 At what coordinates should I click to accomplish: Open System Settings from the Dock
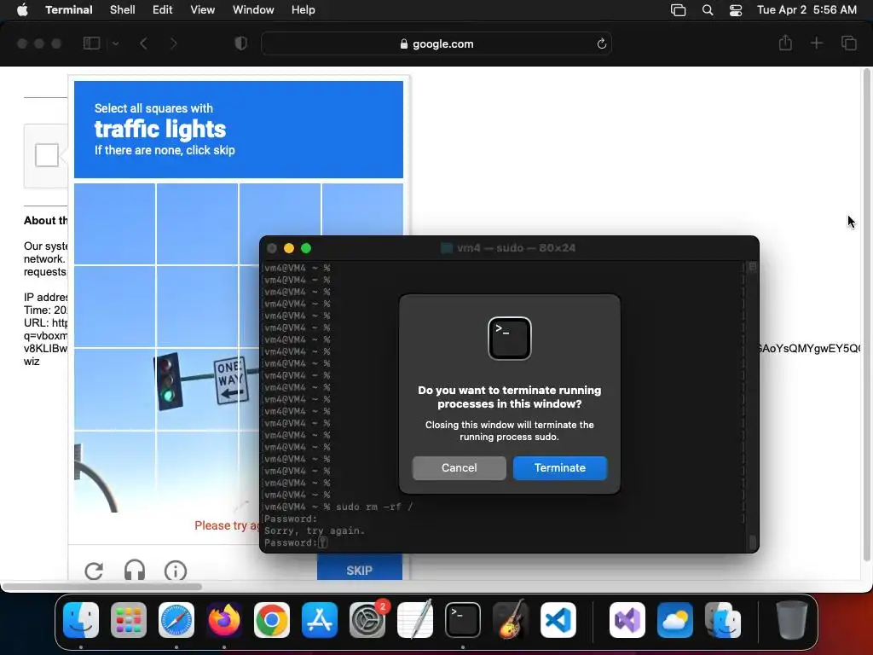tap(367, 620)
